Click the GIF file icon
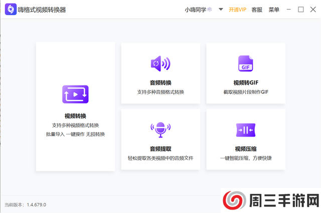The image size is (321, 213). (246, 63)
